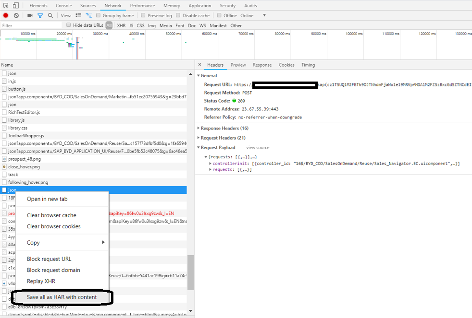Image resolution: width=472 pixels, height=318 pixels.
Task: Click the close_hover.png file icon
Action: tap(4, 166)
